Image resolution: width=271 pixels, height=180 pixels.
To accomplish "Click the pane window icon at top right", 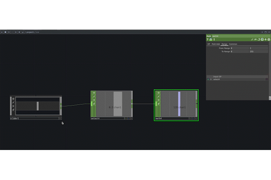I will [x=266, y=32].
